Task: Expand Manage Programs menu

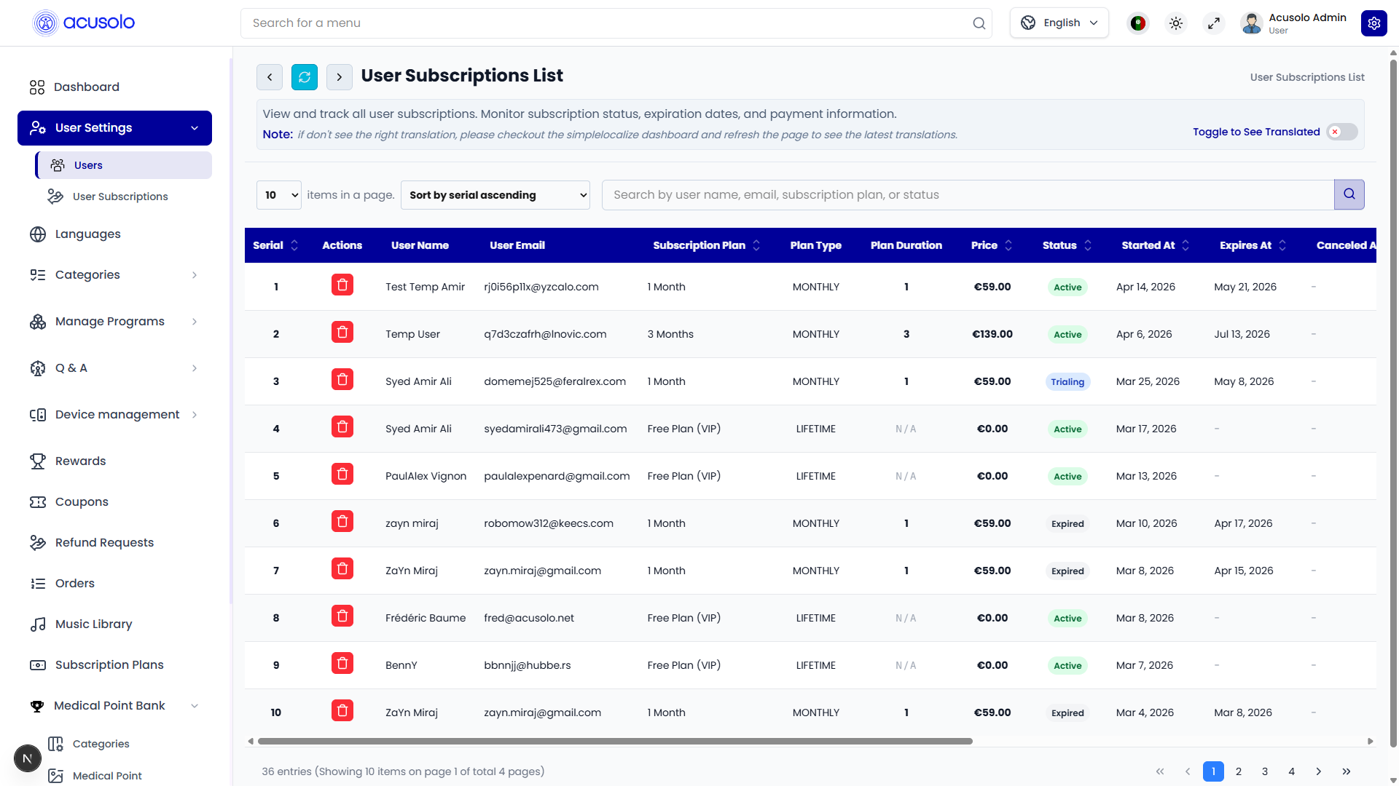Action: point(114,322)
